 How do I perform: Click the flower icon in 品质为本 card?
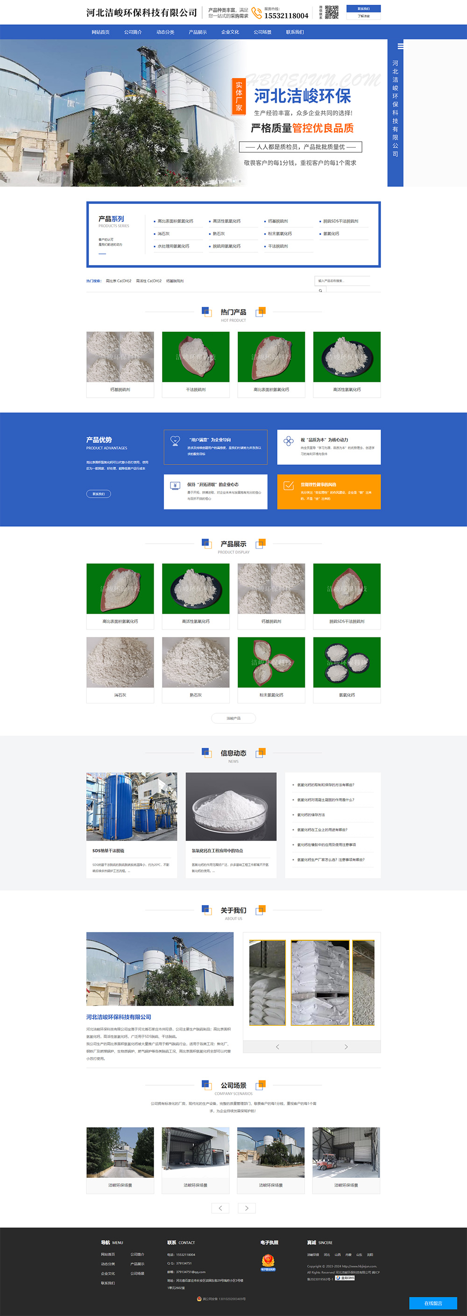click(288, 440)
